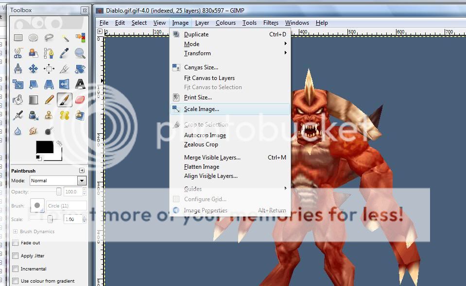Viewport: 466px width, 286px height.
Task: Select the Paintbrush tool
Action: (65, 99)
